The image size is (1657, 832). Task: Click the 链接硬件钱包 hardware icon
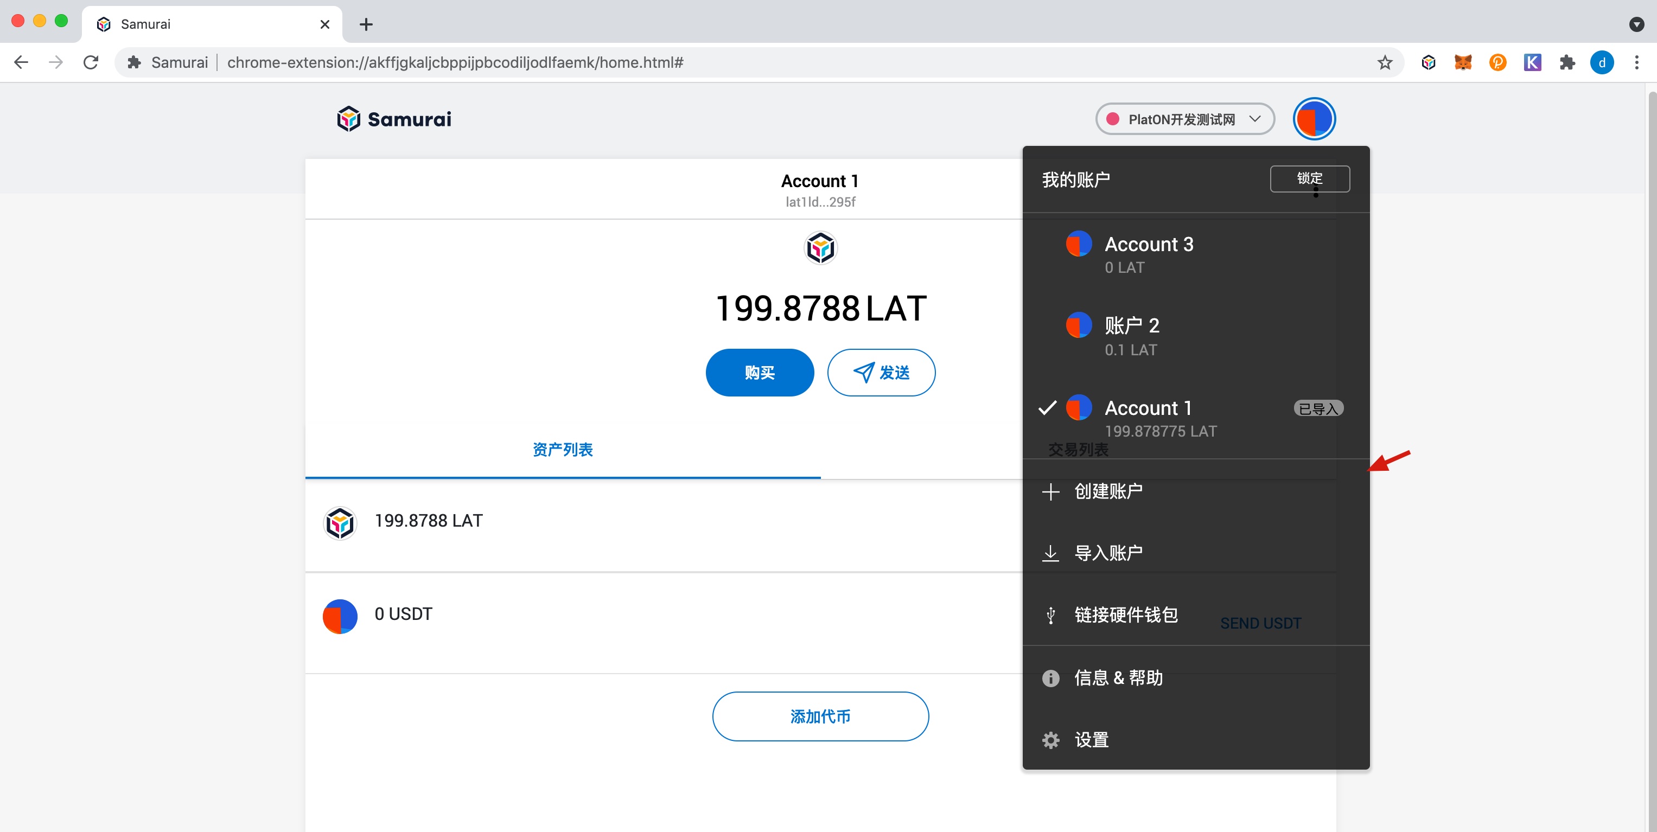click(x=1049, y=615)
